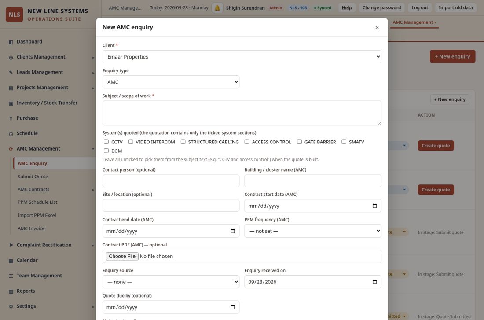Click the Complaint Rectification flag icon

(x=11, y=245)
